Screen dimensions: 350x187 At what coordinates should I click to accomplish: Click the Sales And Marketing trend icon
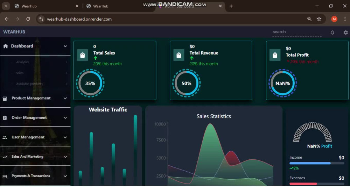[x=5, y=157]
